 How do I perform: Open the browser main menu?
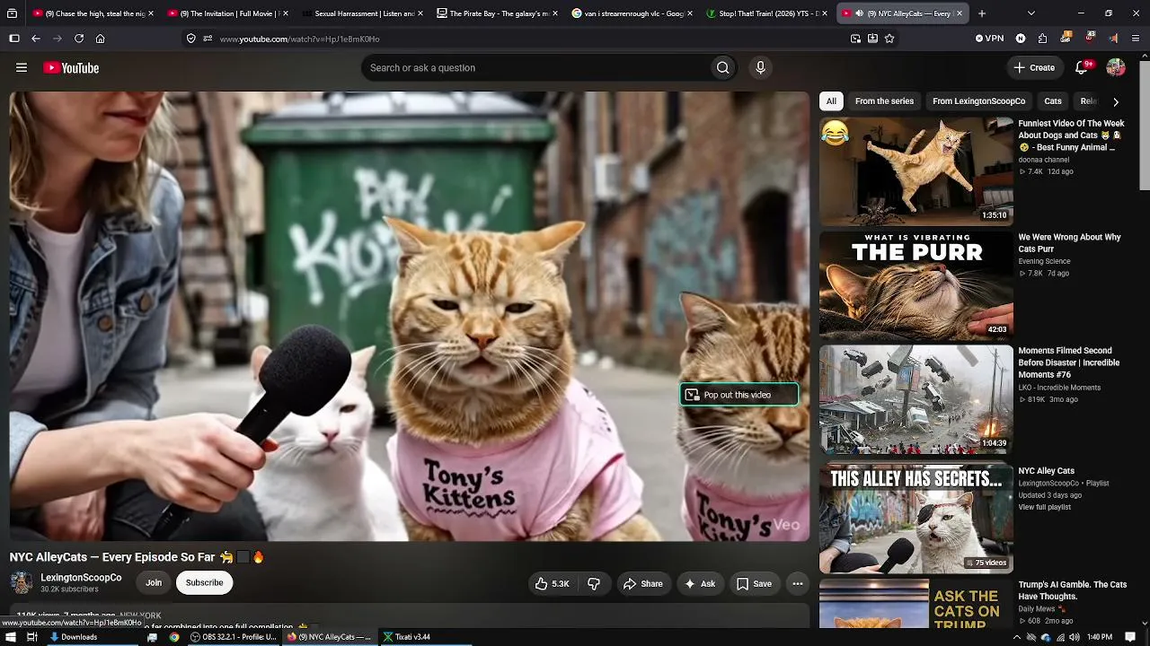pos(1137,39)
